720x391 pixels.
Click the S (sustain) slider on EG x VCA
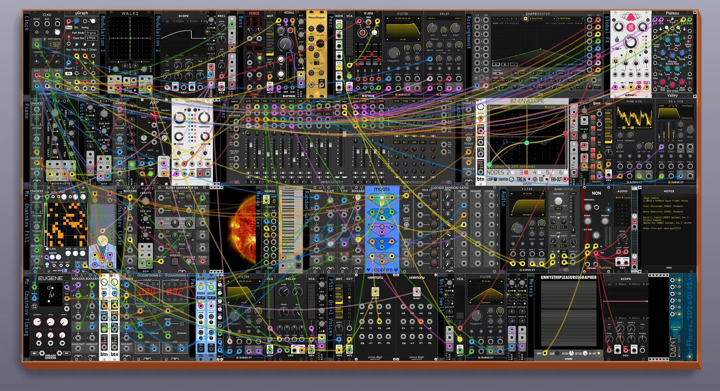pos(669,130)
